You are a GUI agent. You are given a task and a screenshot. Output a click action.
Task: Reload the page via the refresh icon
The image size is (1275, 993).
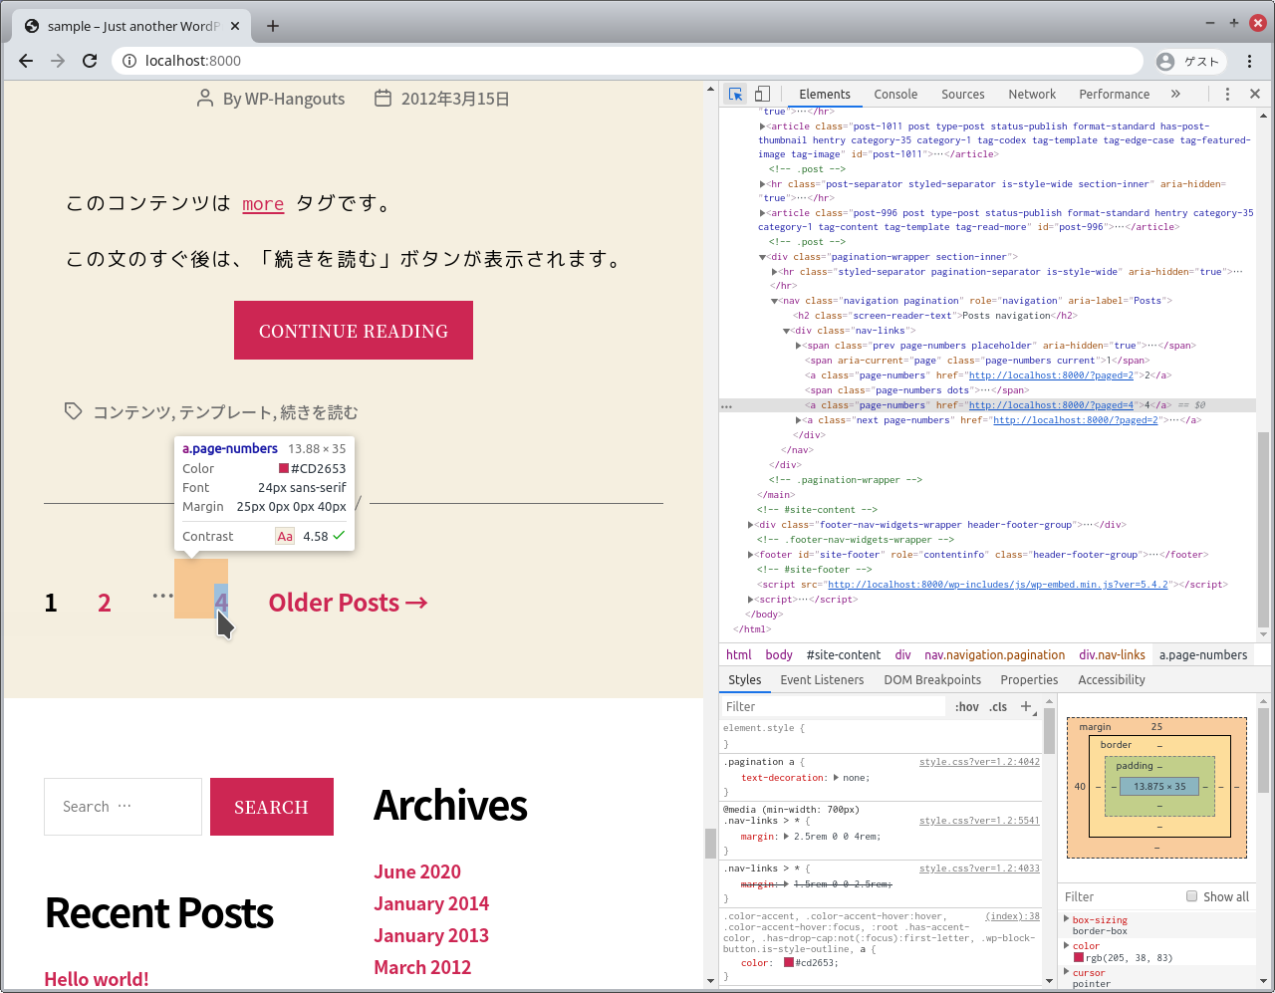click(x=90, y=60)
